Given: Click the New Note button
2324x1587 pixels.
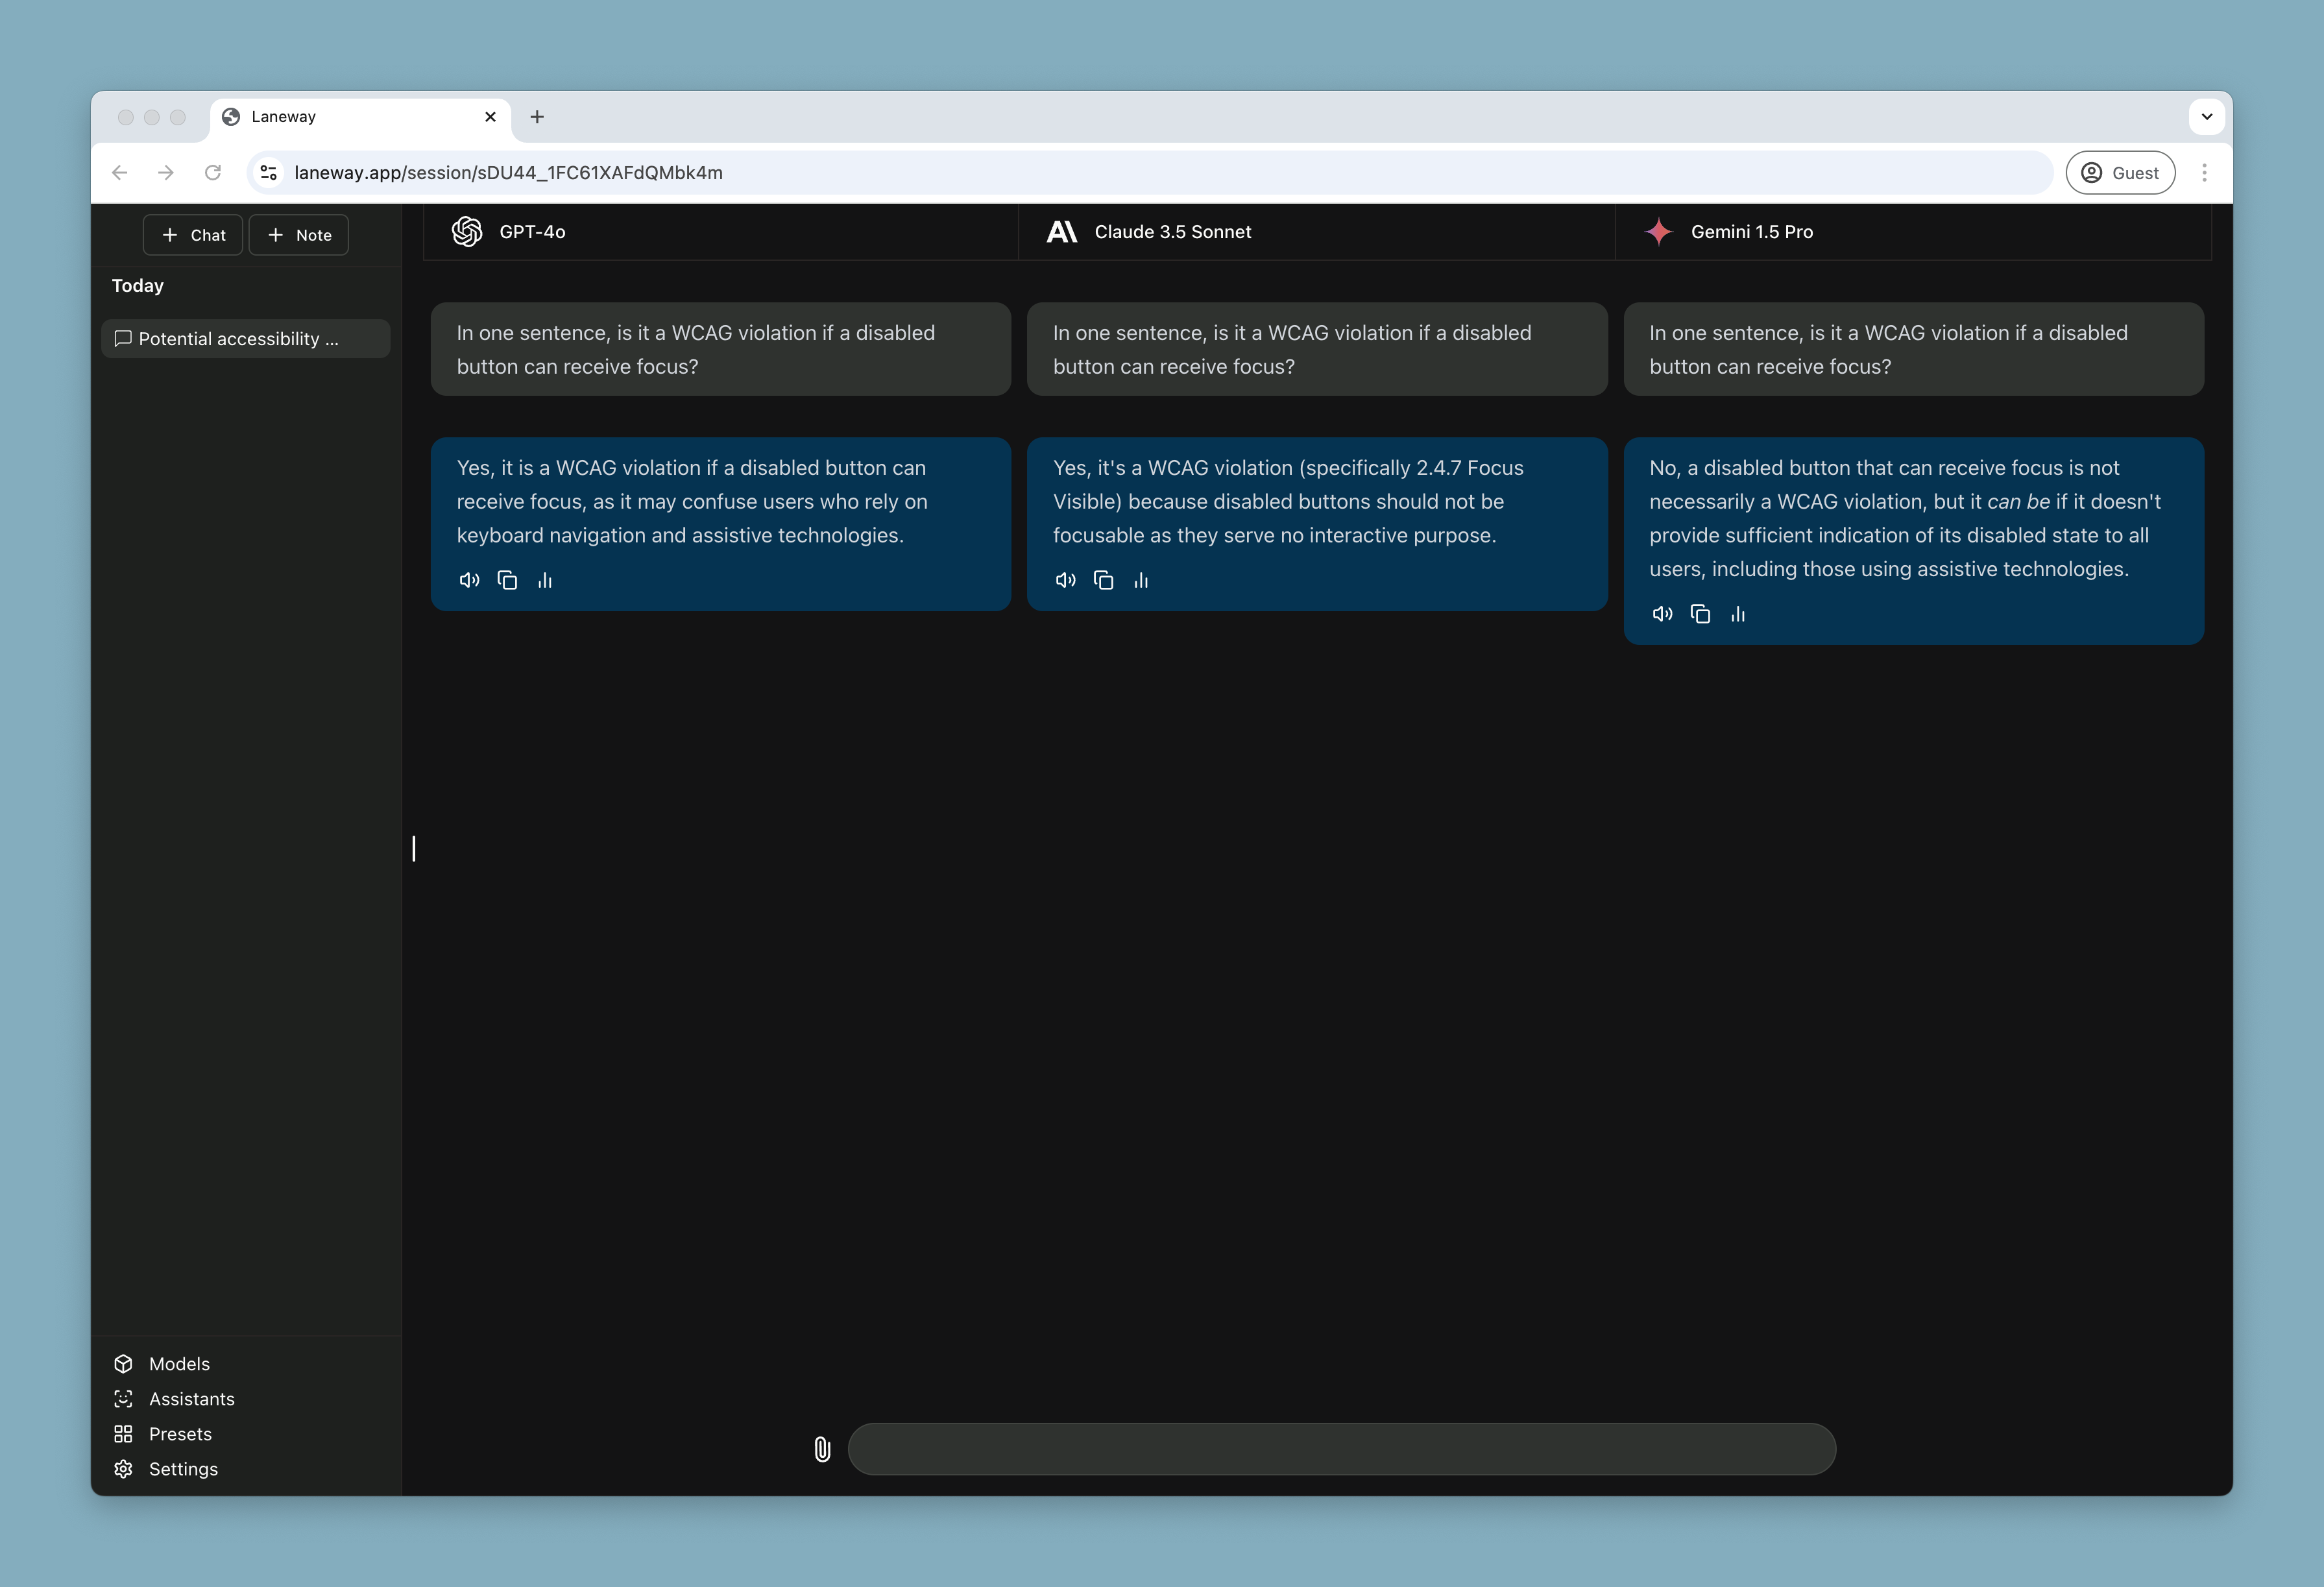Looking at the screenshot, I should (300, 233).
